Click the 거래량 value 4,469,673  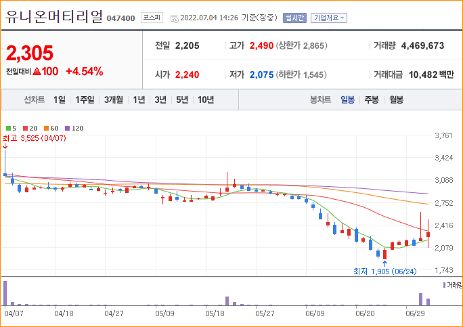click(x=422, y=45)
